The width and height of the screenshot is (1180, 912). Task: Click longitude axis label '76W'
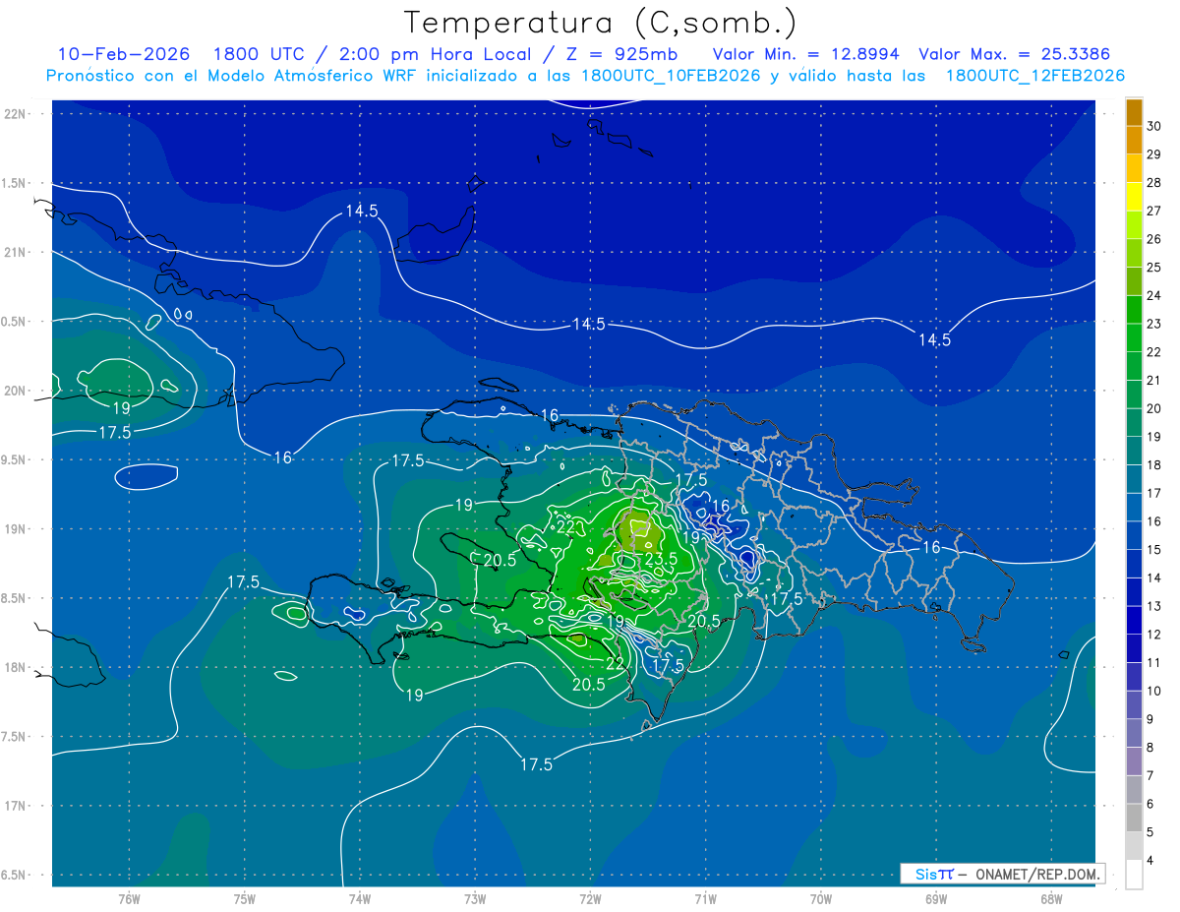tap(129, 898)
